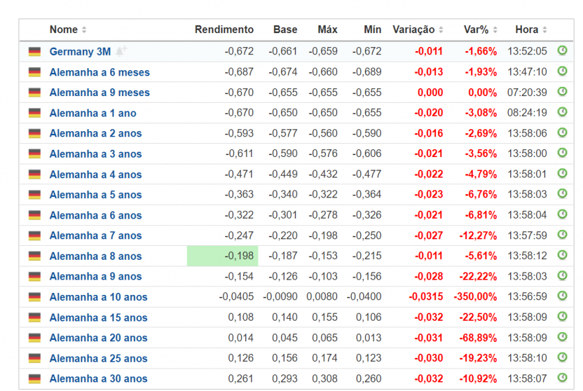Click German flag beside Alemanha a 1 ano
583x391 pixels.
coord(34,113)
